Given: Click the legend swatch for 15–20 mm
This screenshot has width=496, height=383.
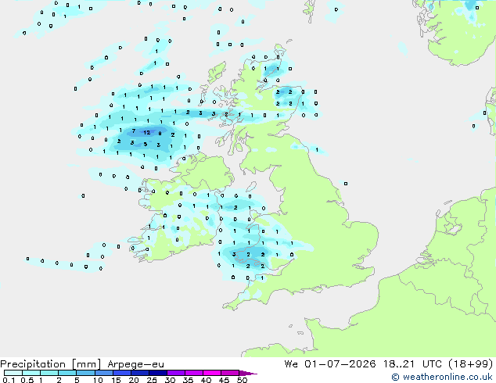Looking at the screenshot, I should click(121, 373).
